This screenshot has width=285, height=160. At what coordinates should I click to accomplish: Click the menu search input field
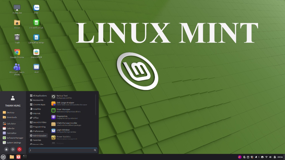[x=63, y=150]
